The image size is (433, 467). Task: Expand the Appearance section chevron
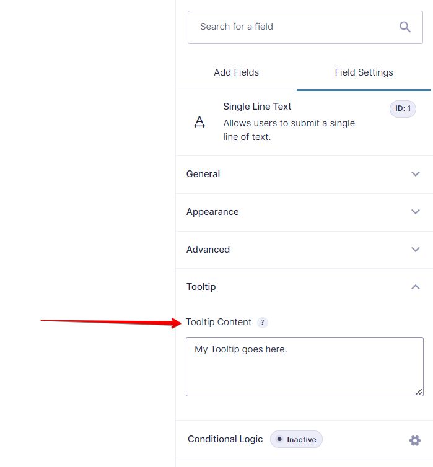tap(416, 212)
